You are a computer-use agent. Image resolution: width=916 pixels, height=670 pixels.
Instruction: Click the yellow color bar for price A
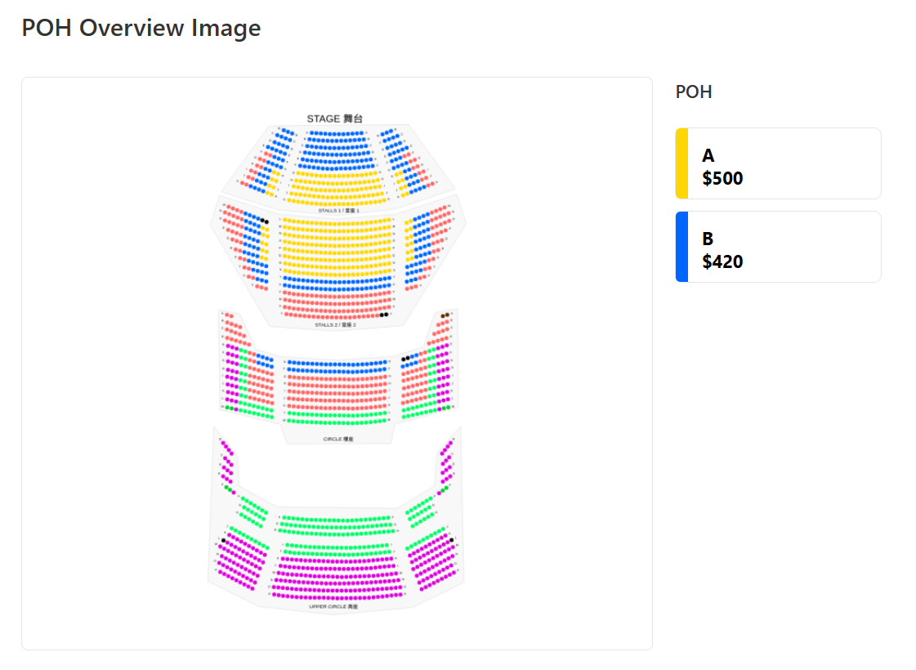681,163
